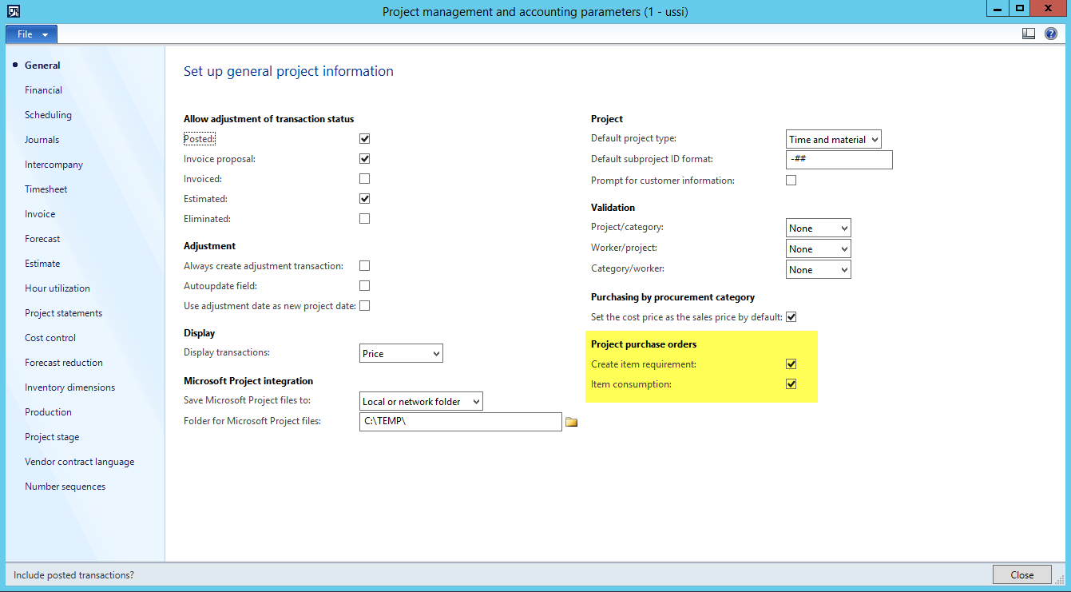
Task: Select Timesheet in the left navigation
Action: point(46,189)
